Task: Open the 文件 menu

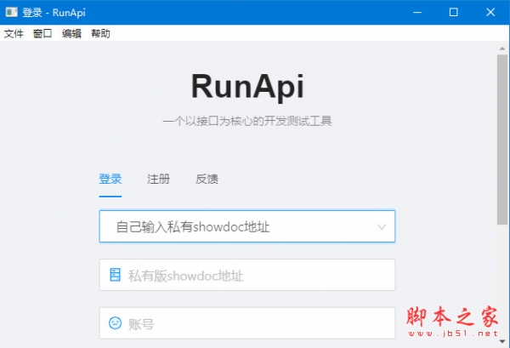Action: tap(14, 33)
